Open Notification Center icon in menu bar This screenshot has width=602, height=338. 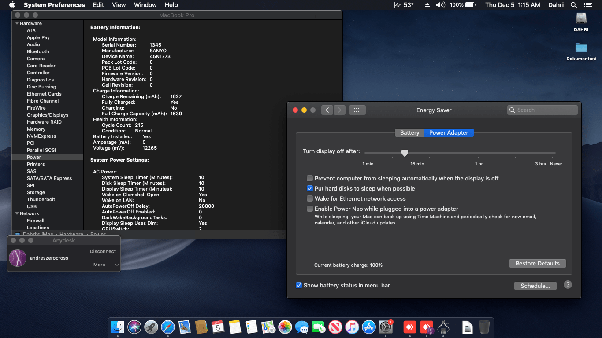pos(587,5)
